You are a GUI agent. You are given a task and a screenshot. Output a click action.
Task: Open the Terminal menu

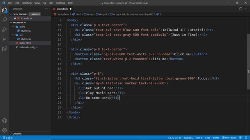[61, 3]
